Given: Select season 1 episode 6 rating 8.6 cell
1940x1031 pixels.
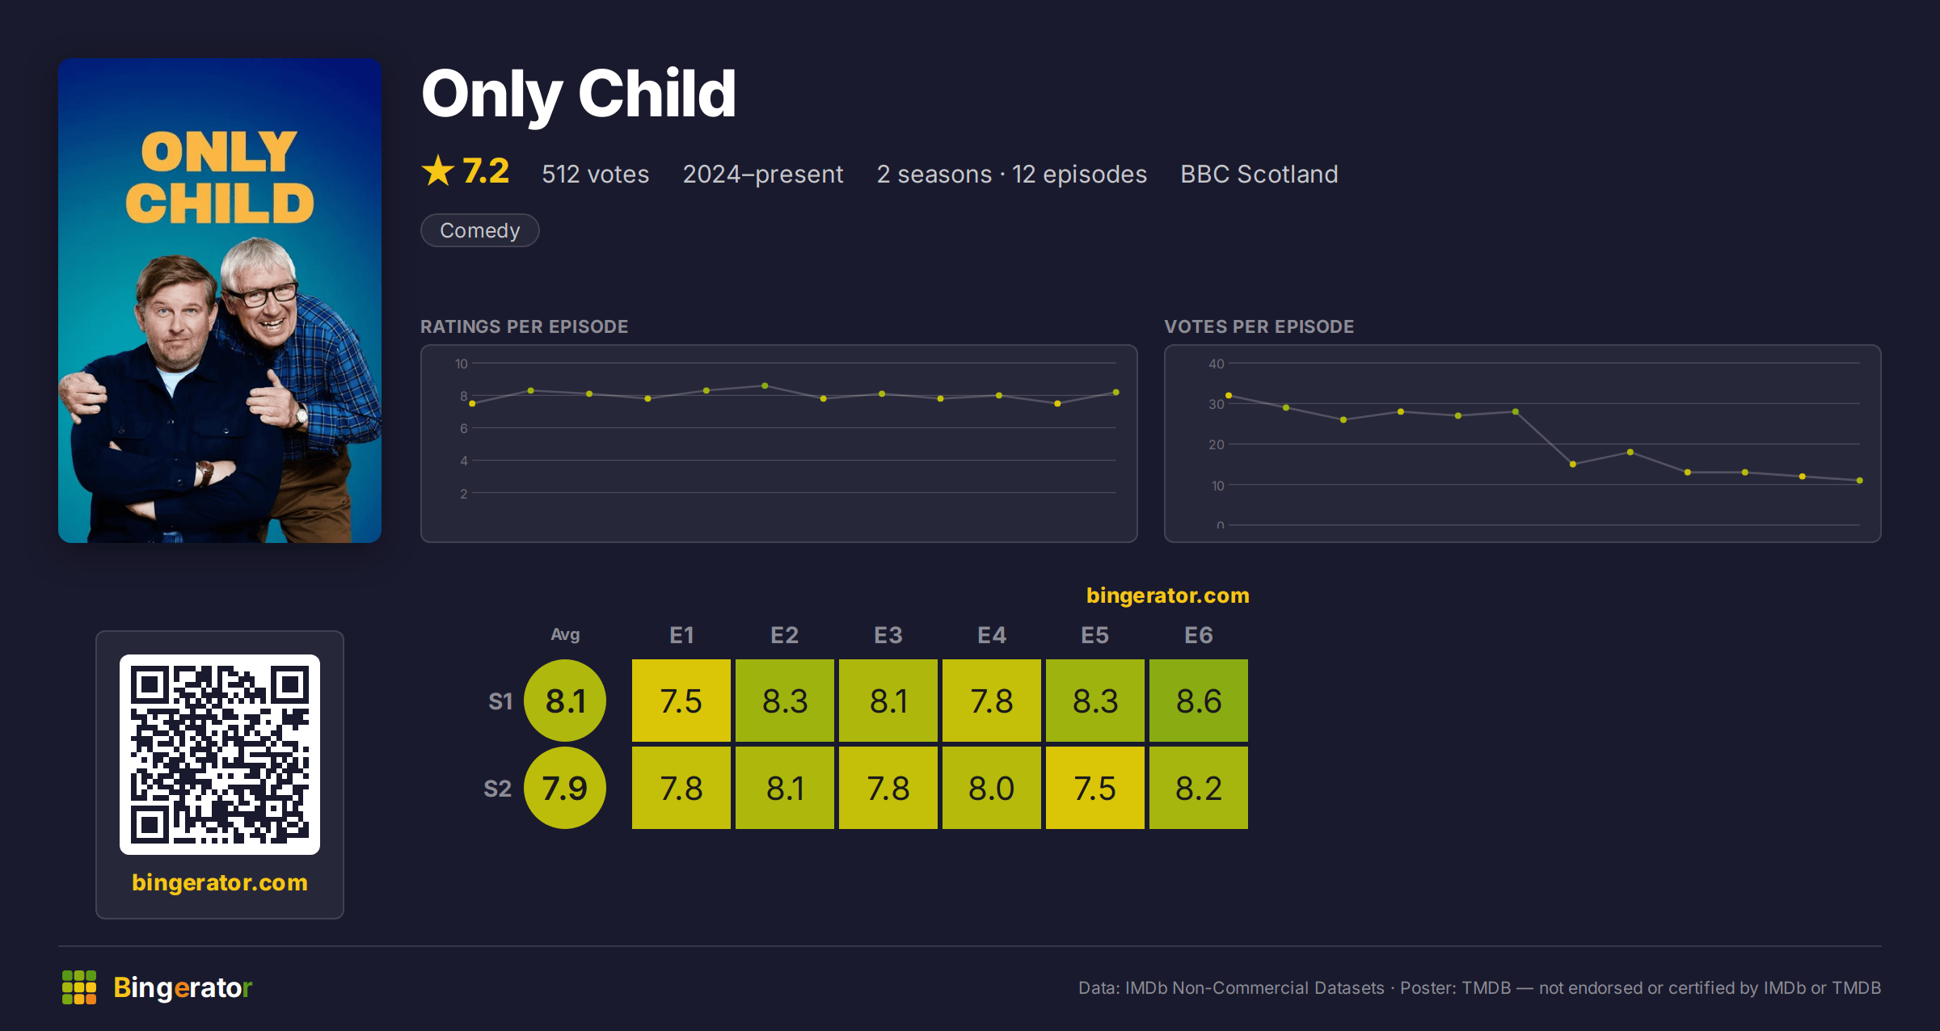Looking at the screenshot, I should point(1199,701).
